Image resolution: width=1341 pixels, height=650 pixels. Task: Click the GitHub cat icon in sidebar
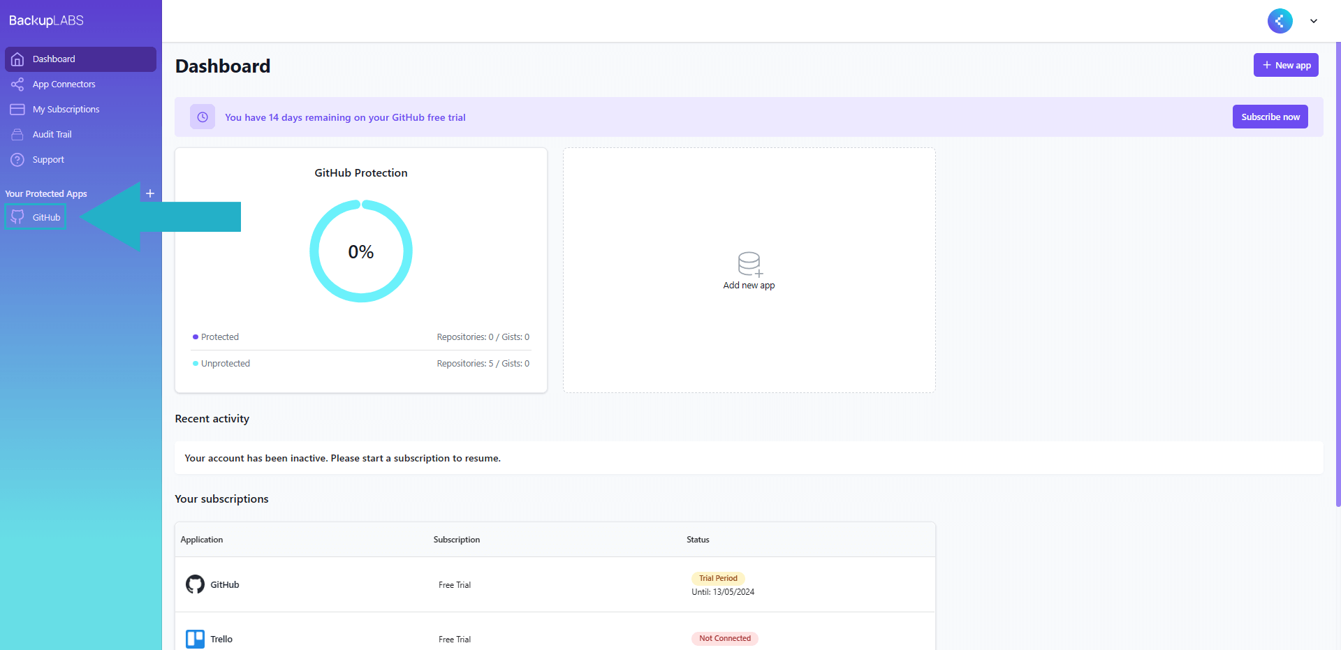pyautogui.click(x=17, y=217)
